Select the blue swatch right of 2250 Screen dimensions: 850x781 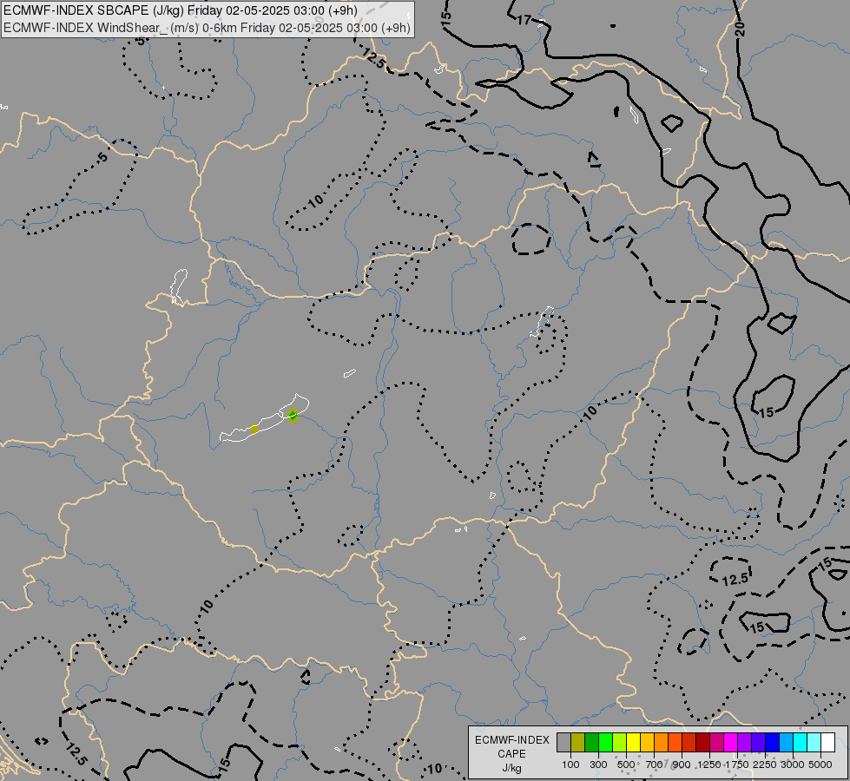coord(773,743)
